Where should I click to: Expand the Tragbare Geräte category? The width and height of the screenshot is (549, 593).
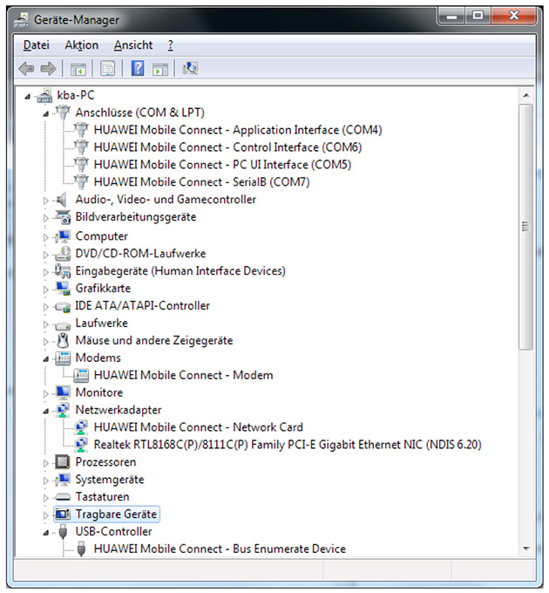(x=45, y=515)
